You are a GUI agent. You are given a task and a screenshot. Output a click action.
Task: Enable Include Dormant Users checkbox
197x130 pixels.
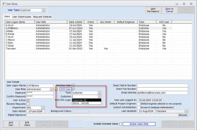[x=121, y=124]
